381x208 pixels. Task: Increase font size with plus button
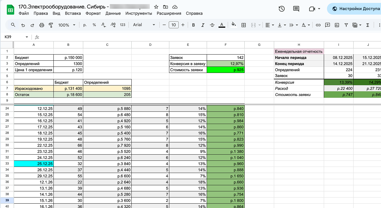(x=183, y=25)
